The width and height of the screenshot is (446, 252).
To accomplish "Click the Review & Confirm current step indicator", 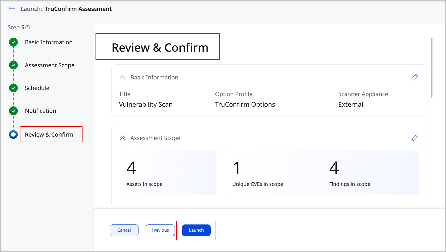I will point(13,134).
